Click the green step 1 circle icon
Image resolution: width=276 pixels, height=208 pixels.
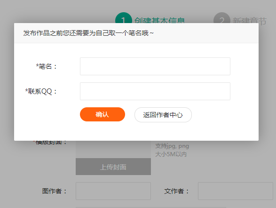coord(124,18)
